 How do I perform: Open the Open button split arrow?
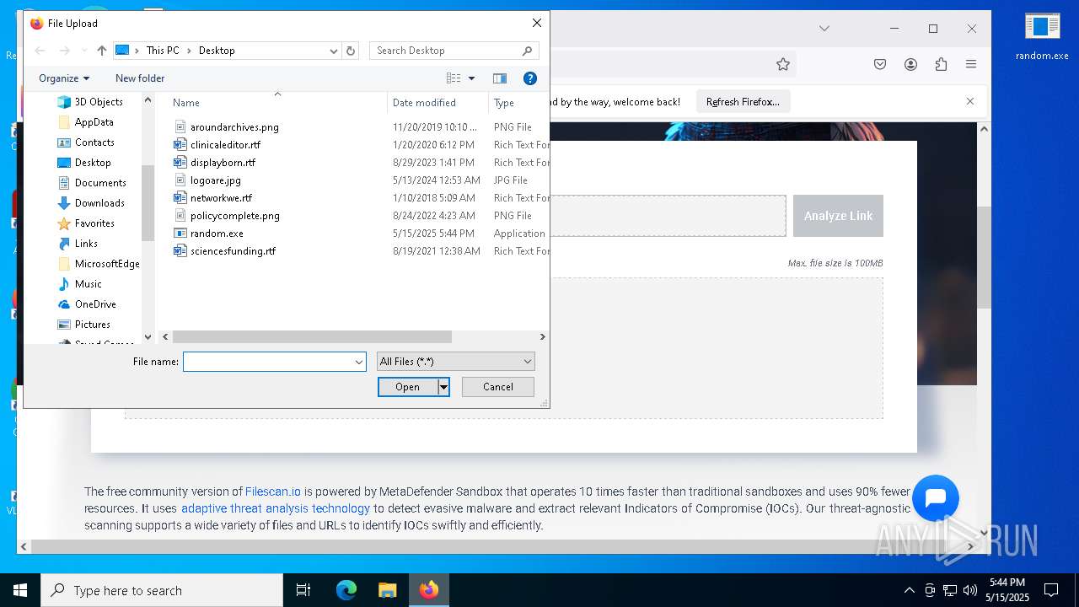443,387
